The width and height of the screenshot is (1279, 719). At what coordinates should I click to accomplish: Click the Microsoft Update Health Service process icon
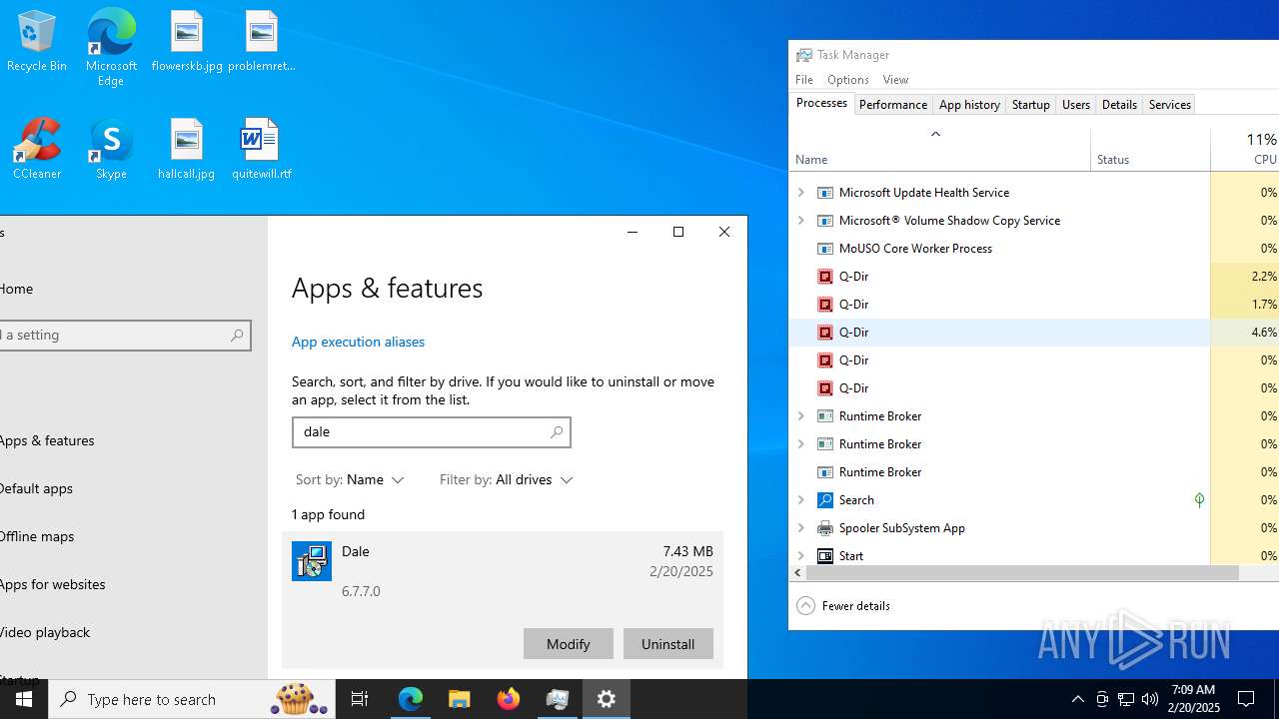[825, 193]
